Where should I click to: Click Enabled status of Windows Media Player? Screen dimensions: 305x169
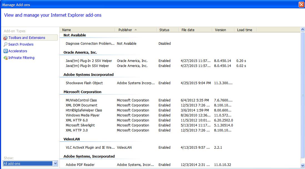pyautogui.click(x=164, y=115)
